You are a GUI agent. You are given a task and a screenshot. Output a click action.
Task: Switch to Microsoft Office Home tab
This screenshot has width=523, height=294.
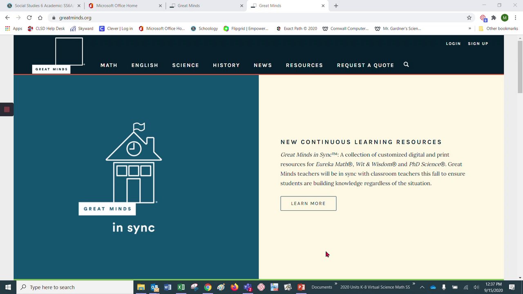tap(125, 6)
